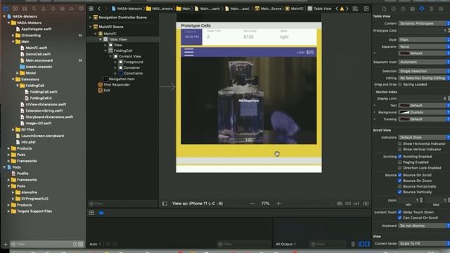The width and height of the screenshot is (450, 253).
Task: Enable Direction Lock Enabled
Action: (x=400, y=168)
